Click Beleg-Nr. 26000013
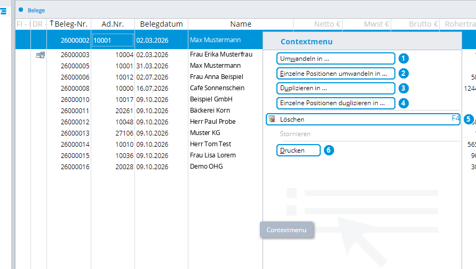Image resolution: width=476 pixels, height=269 pixels. [75, 133]
